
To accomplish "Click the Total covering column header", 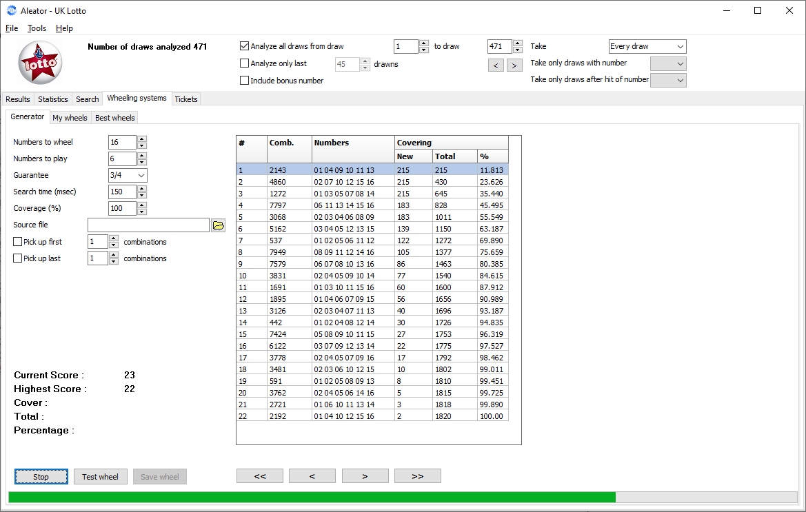I will pyautogui.click(x=455, y=156).
